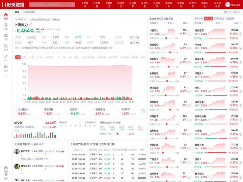The width and height of the screenshot is (243, 182).
Task: Click the 关于 about icon at sidebar bottom
Action: click(6, 175)
